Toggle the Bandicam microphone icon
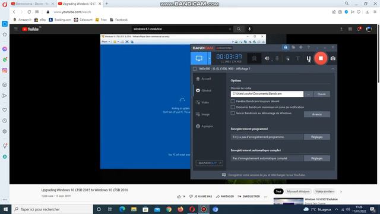Image resolution: width=380 pixels, height=214 pixels. click(x=277, y=58)
